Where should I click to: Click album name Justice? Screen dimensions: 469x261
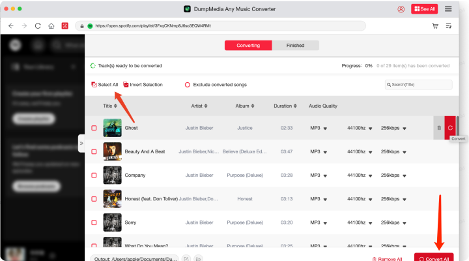point(245,128)
